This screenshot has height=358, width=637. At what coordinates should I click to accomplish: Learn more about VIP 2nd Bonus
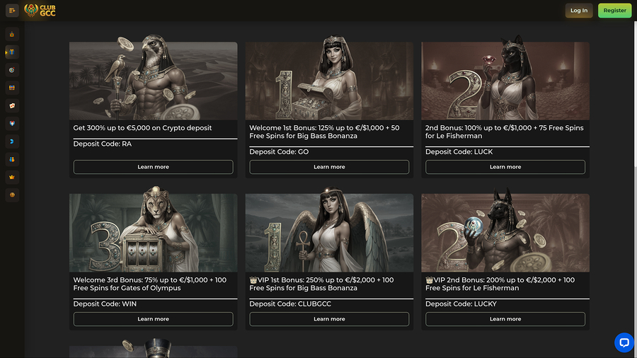(x=505, y=319)
